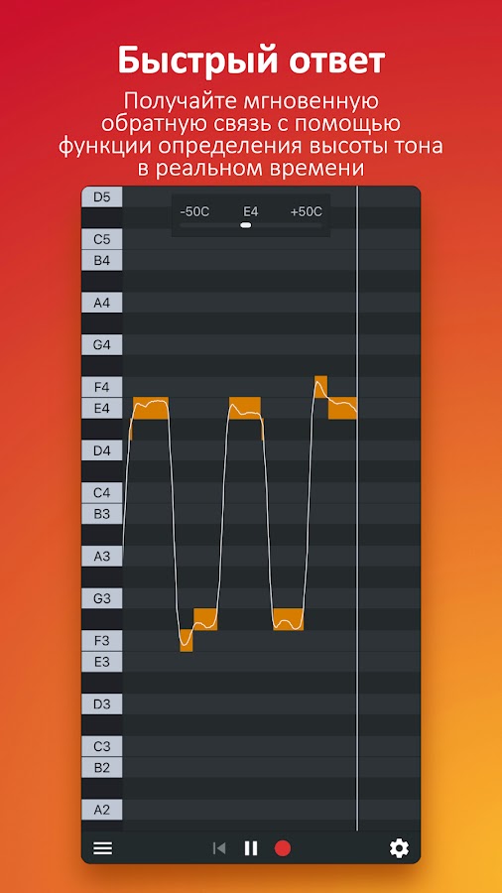Tap the E4 piano key
The height and width of the screenshot is (893, 502).
(102, 409)
